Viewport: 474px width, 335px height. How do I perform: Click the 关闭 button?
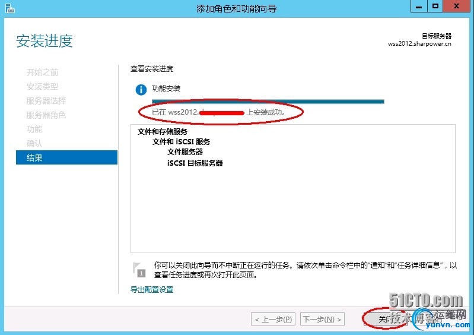(x=386, y=320)
